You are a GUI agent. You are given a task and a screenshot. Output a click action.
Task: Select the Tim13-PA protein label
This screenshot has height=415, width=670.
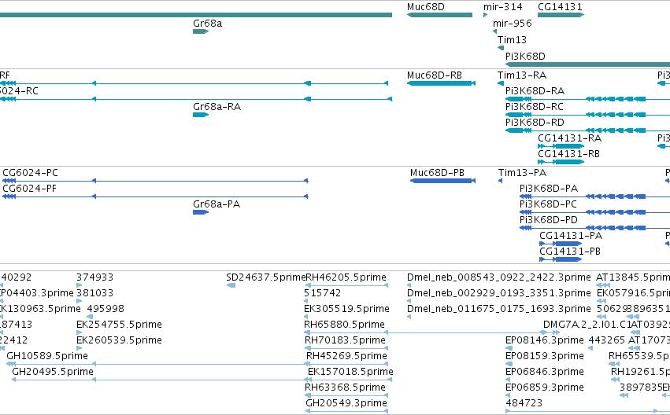(x=522, y=173)
